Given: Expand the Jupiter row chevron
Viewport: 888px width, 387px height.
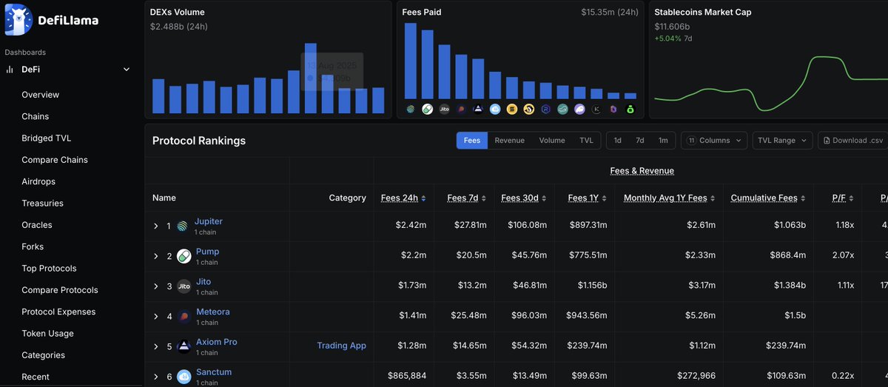Looking at the screenshot, I should [x=156, y=226].
